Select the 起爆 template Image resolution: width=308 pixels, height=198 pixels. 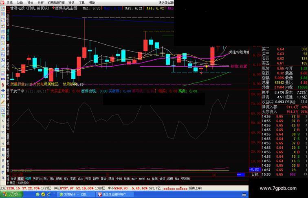pos(170,179)
